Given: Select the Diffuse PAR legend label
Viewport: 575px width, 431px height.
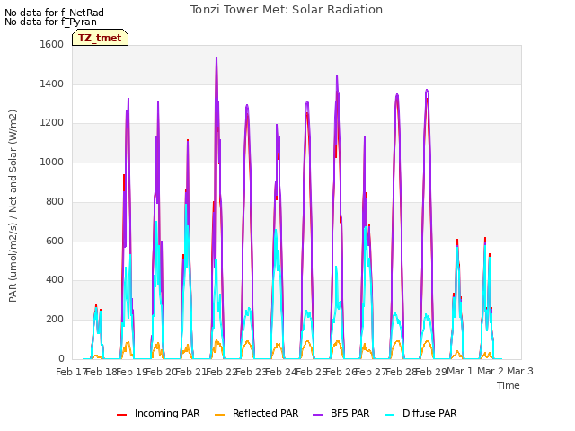Looking at the screenshot, I should coord(429,413).
